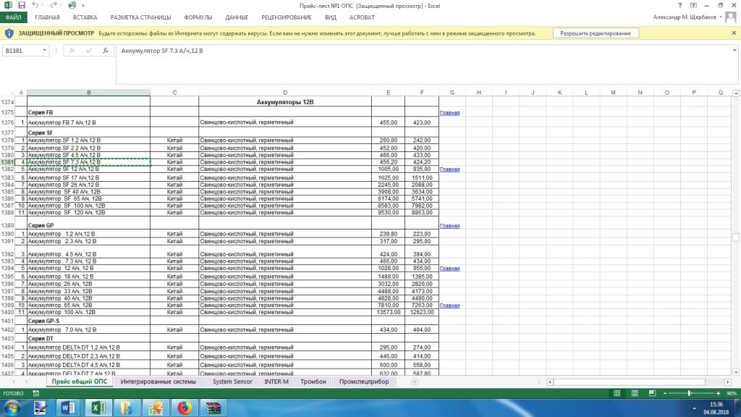Viewport: 741px width, 417px height.
Task: Select column D header
Action: click(285, 92)
